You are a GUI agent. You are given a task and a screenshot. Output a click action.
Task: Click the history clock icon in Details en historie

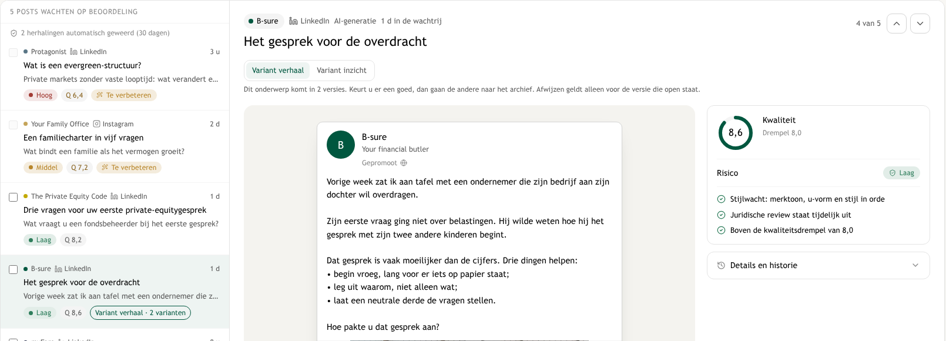721,266
